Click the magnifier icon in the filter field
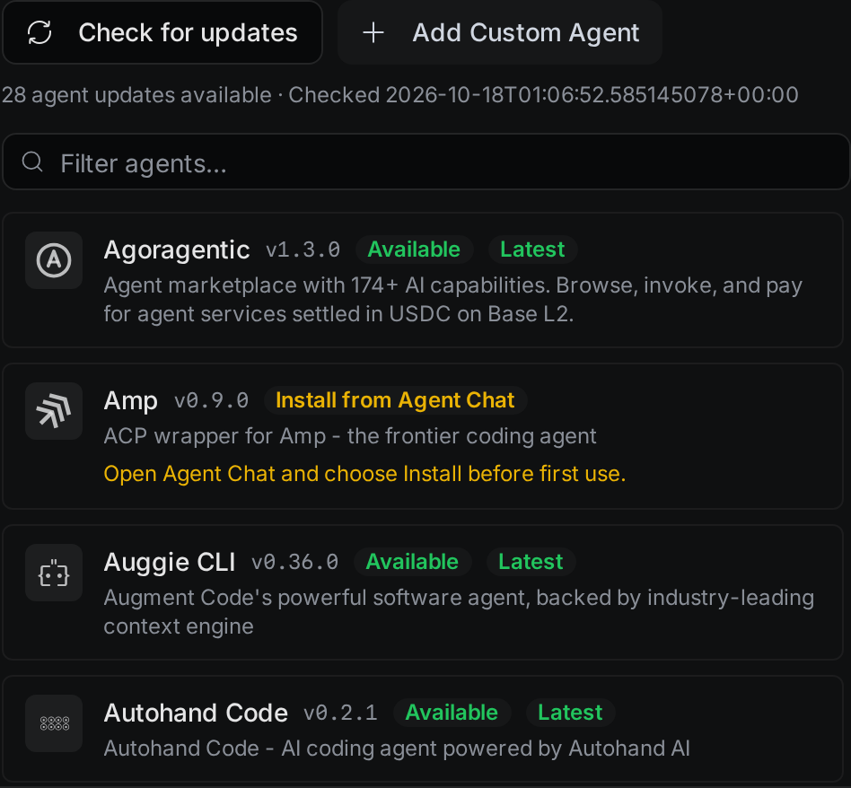851x788 pixels. [x=32, y=162]
